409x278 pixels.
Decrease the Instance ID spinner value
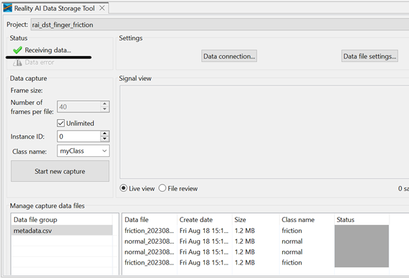pos(104,139)
